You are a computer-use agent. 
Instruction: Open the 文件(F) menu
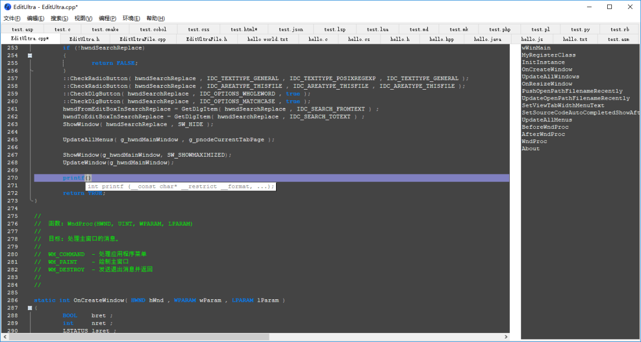[x=12, y=18]
